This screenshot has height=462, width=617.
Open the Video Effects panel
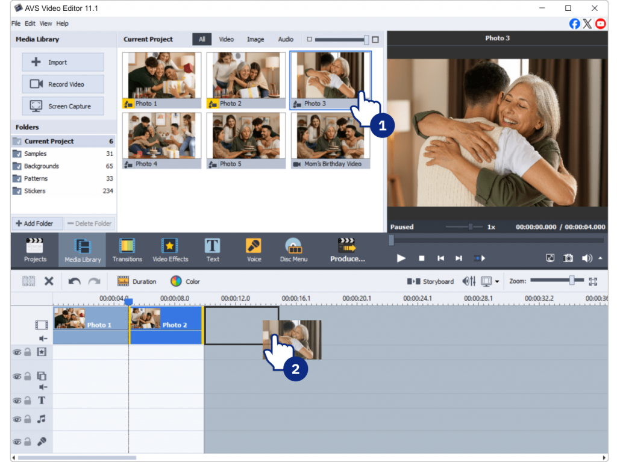[170, 250]
